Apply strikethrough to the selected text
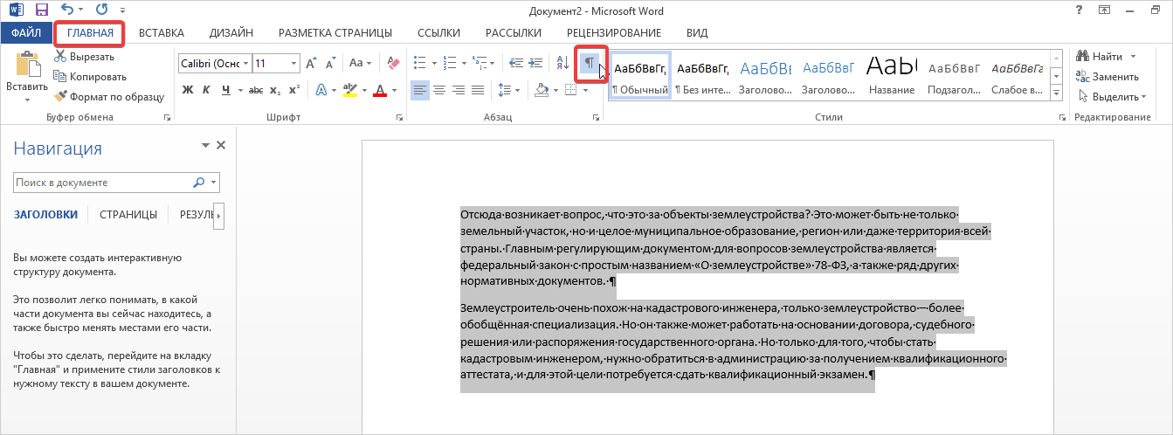This screenshot has width=1173, height=435. pyautogui.click(x=256, y=90)
